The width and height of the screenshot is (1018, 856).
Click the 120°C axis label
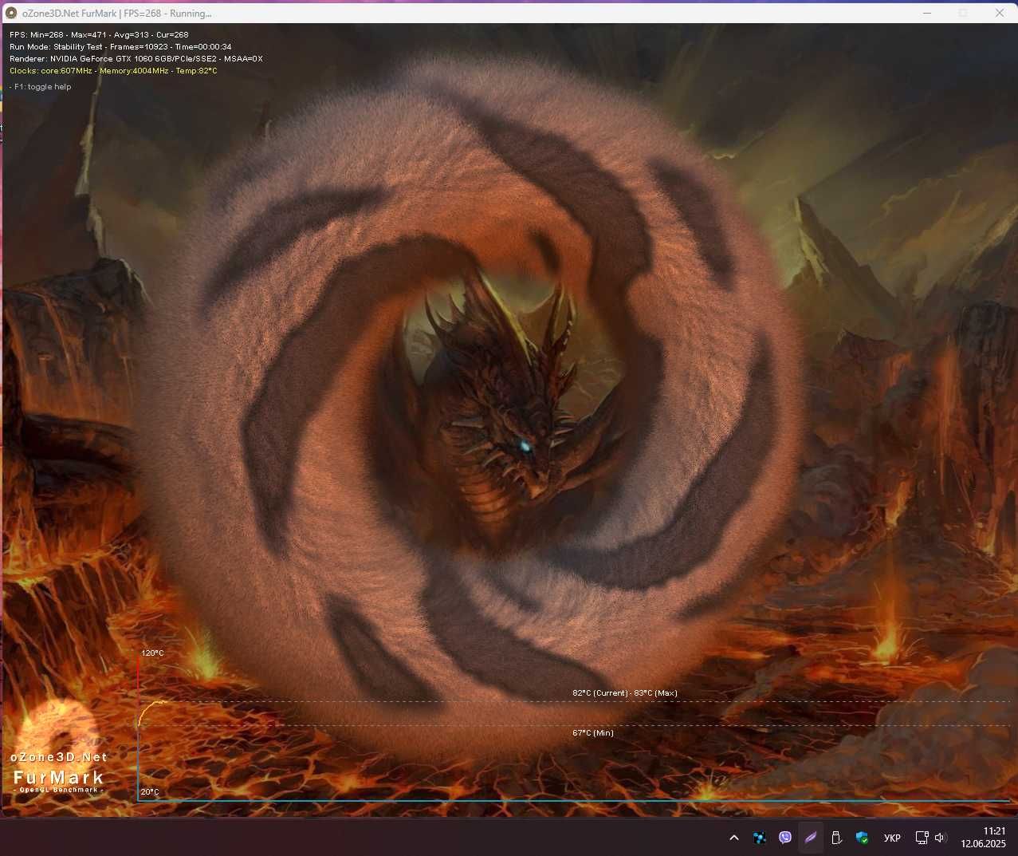pos(152,653)
